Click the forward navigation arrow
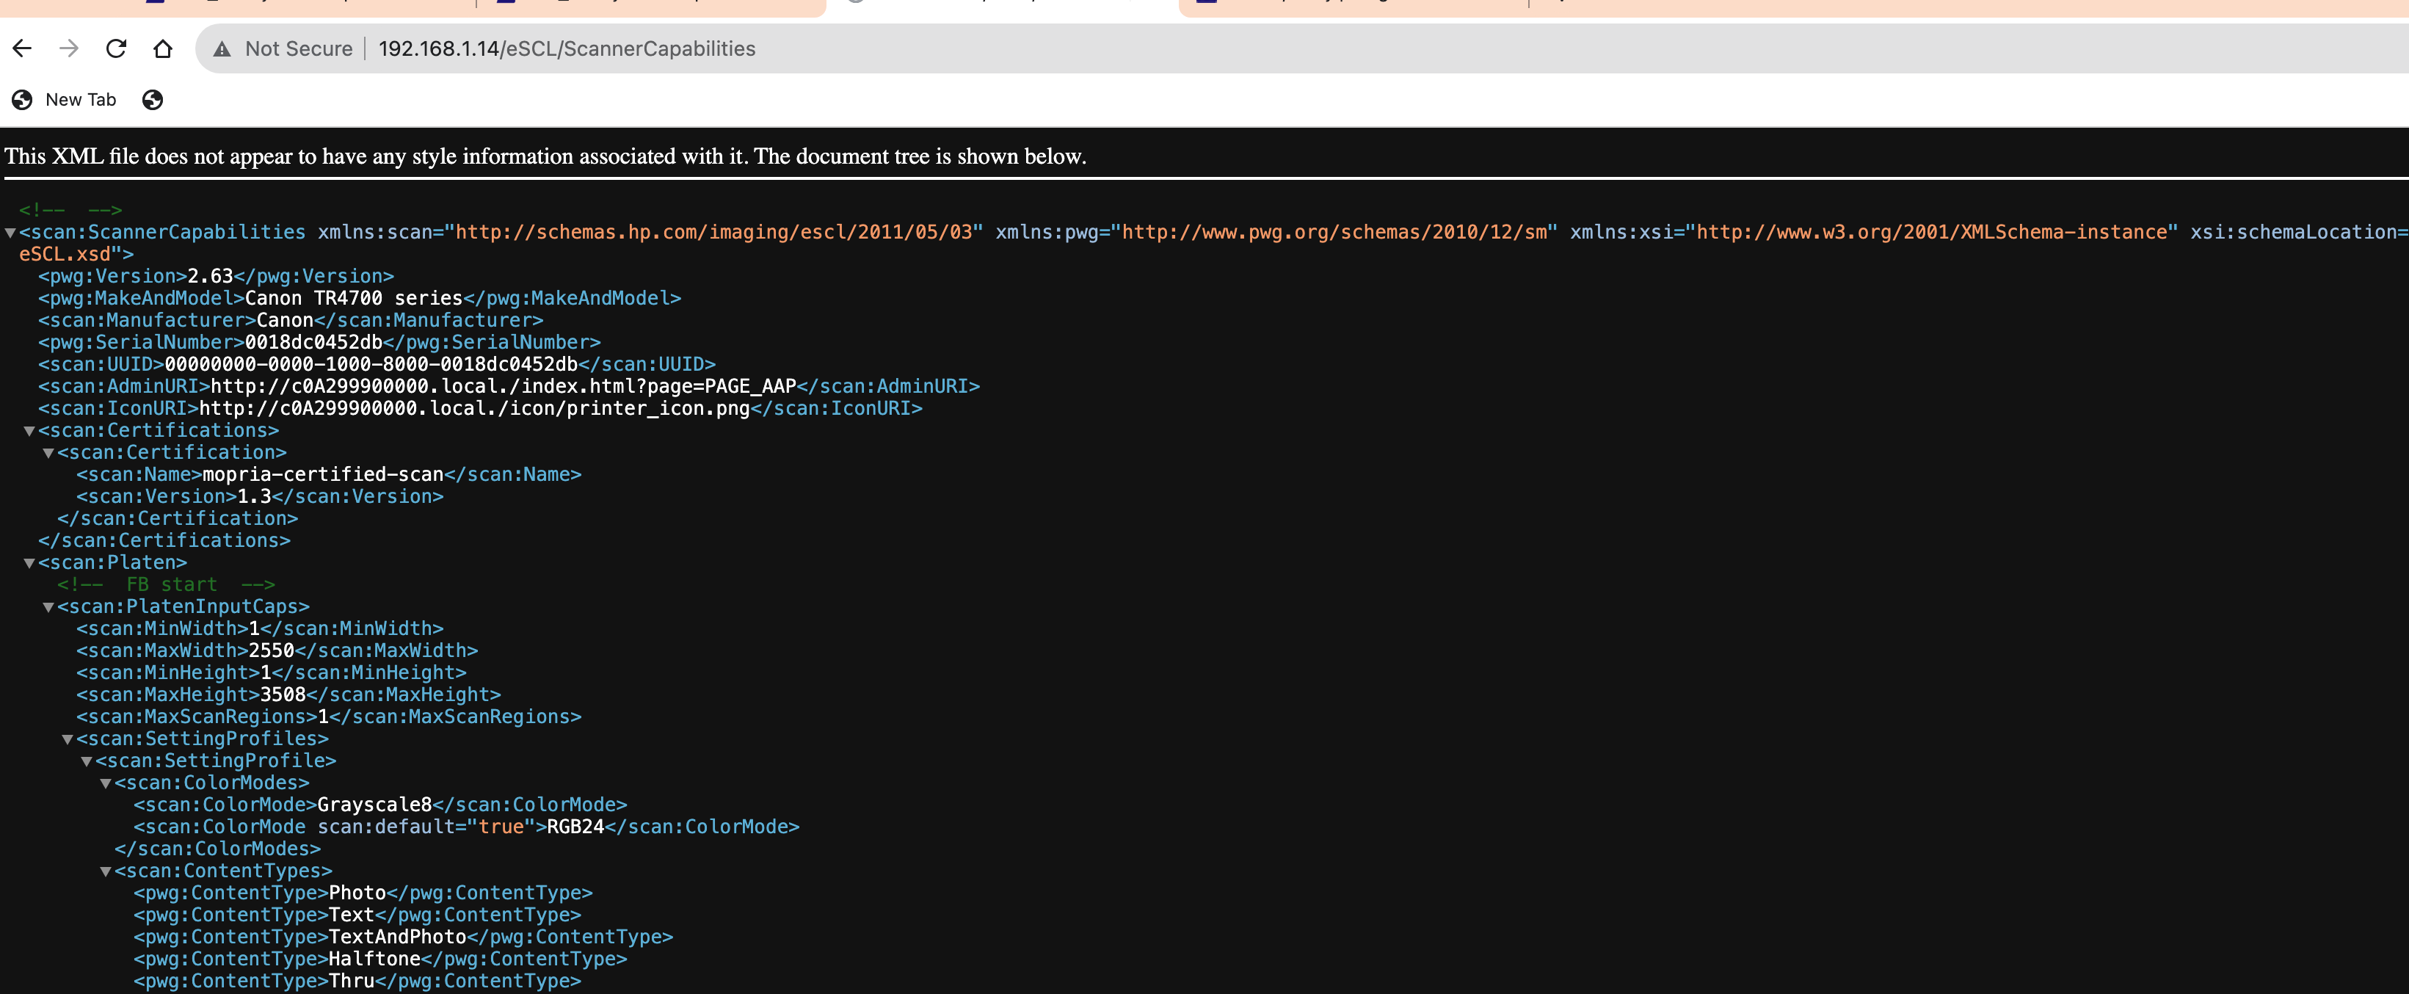The height and width of the screenshot is (994, 2409). [x=69, y=48]
